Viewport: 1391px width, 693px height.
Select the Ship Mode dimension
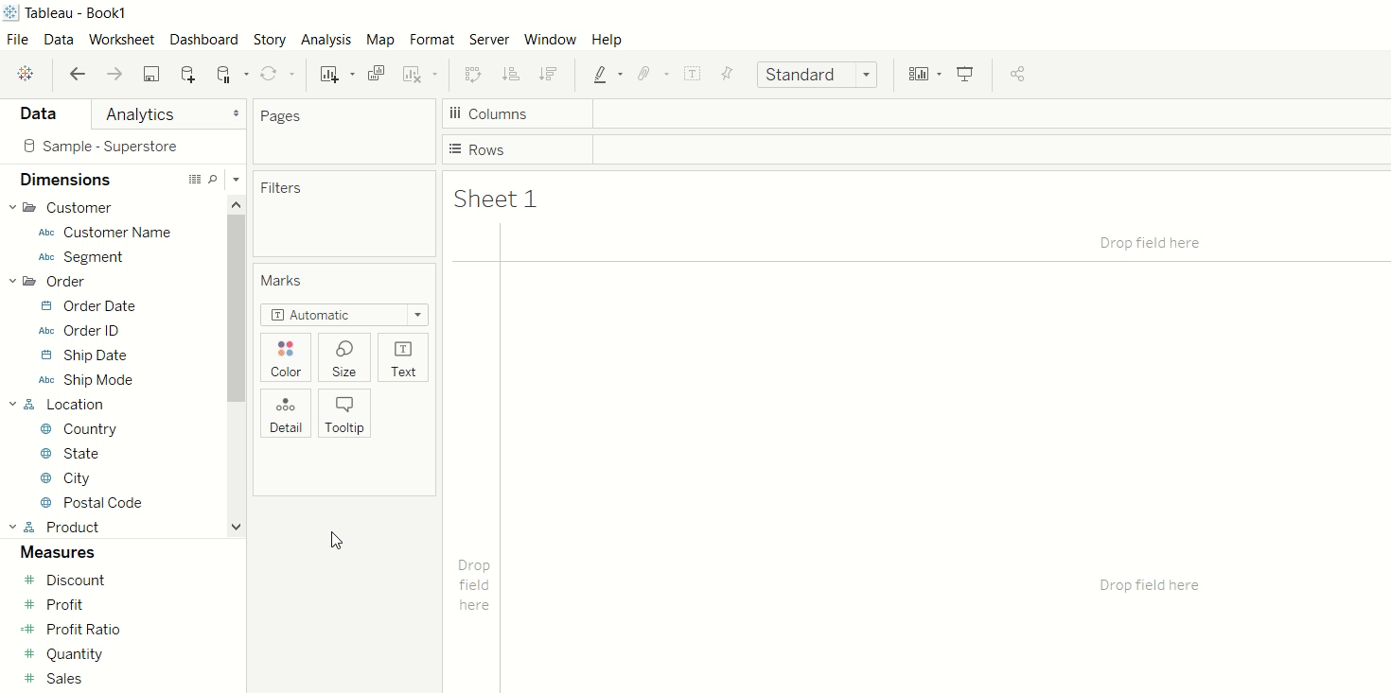point(97,379)
